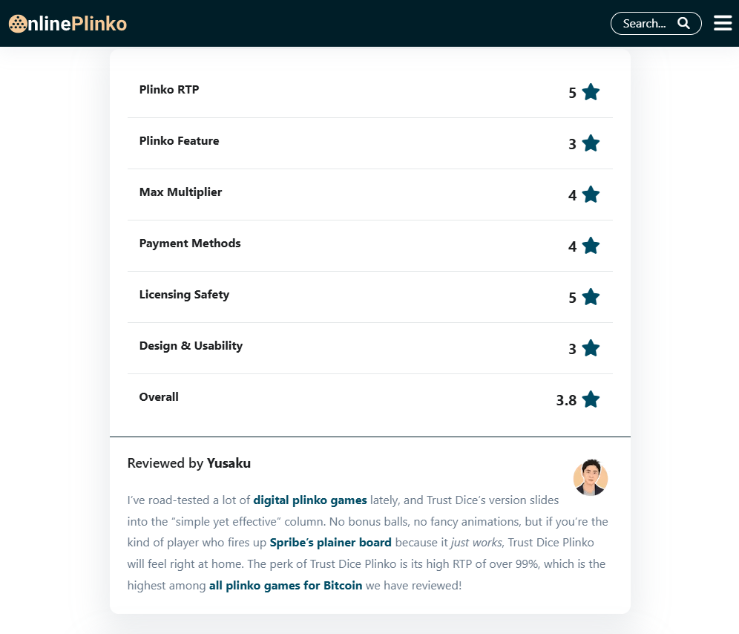Click the search magnifier icon

(683, 23)
